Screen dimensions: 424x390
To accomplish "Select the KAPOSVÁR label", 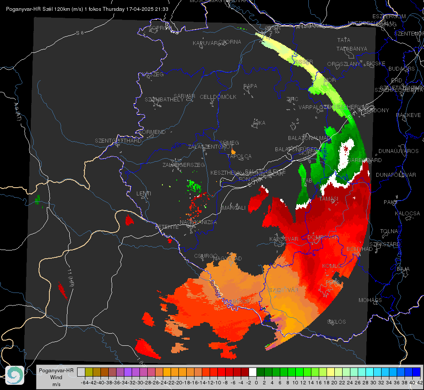I will [x=284, y=239].
